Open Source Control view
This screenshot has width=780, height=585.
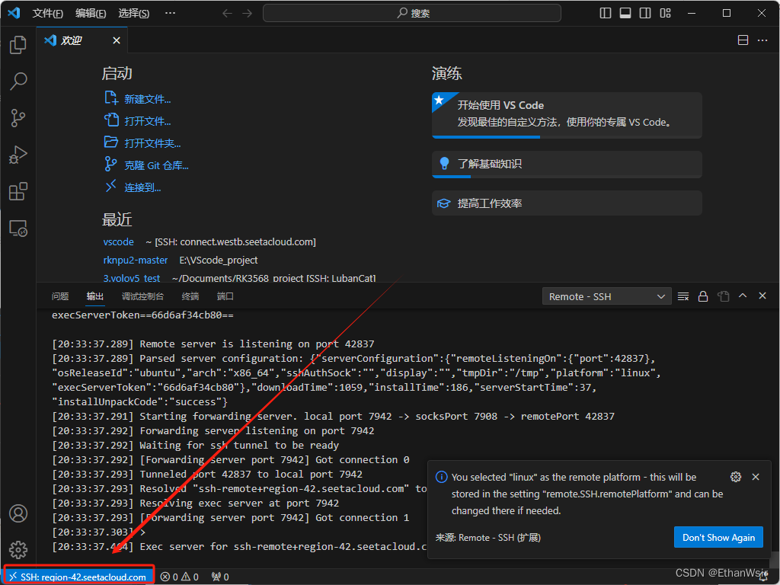pos(18,118)
